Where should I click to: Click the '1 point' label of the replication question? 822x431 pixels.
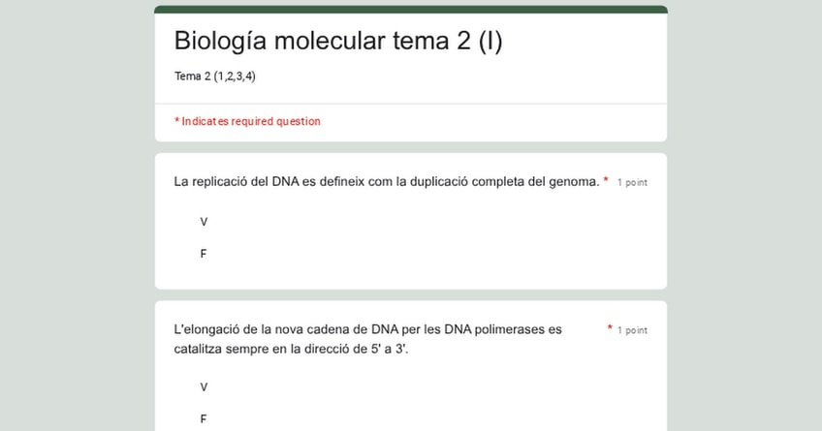(x=632, y=182)
